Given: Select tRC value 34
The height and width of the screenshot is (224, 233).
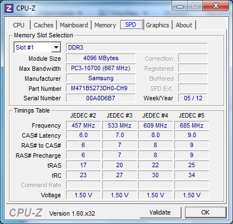Looking at the screenshot, I should [x=192, y=175].
